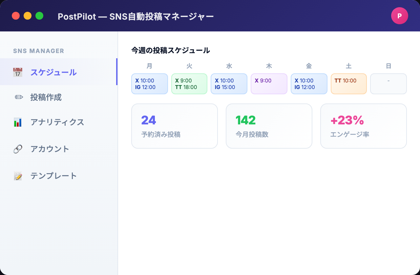420x275 pixels.
Task: Select アカウント in the sidebar
Action: [49, 149]
